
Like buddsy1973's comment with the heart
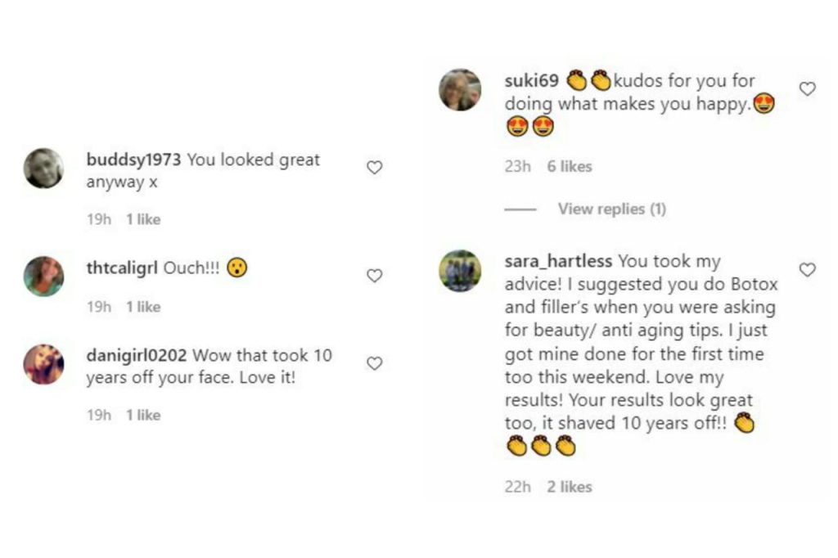374,168
